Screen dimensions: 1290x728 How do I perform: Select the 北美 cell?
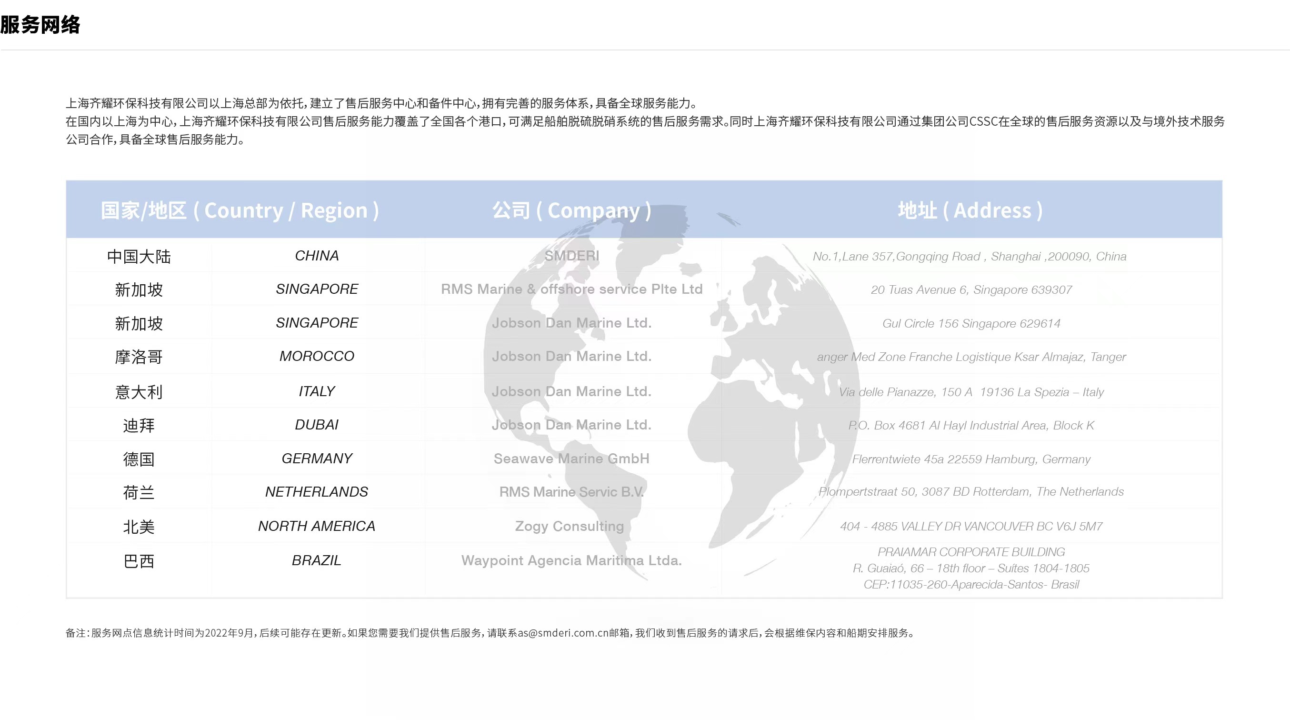pos(139,527)
